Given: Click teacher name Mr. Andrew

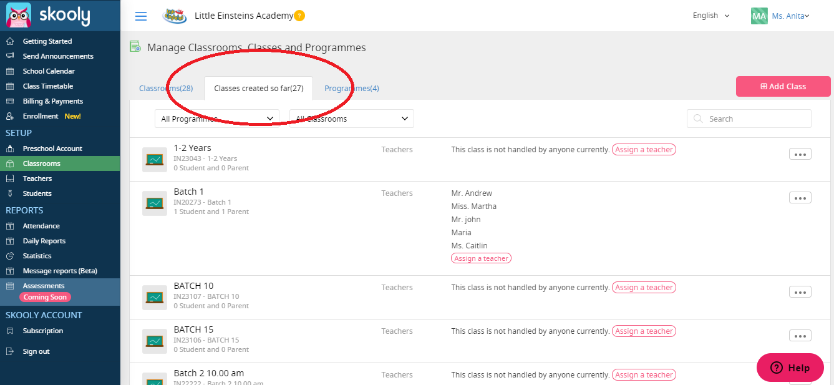Looking at the screenshot, I should click(x=472, y=193).
